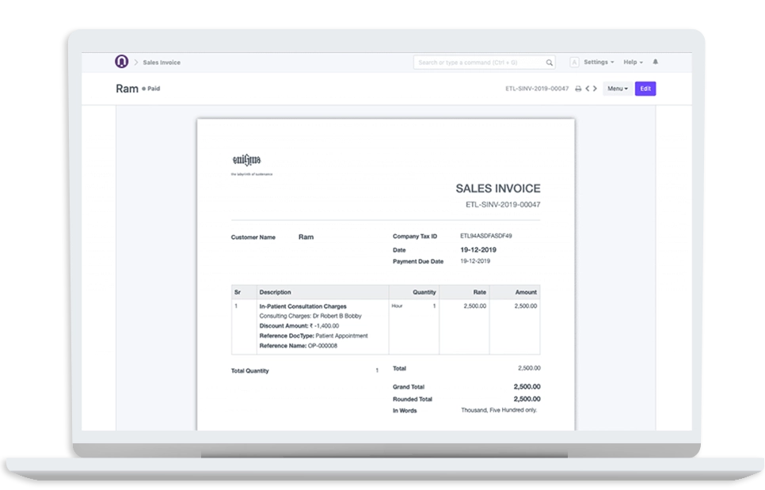Click the previous record chevron arrow
This screenshot has width=765, height=490.
pos(588,89)
